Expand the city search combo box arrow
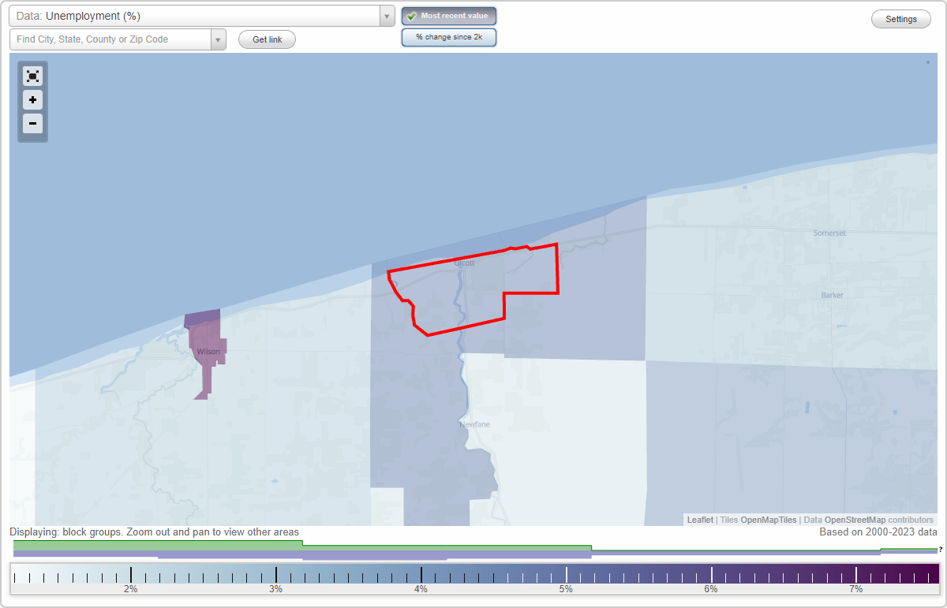 (x=219, y=39)
